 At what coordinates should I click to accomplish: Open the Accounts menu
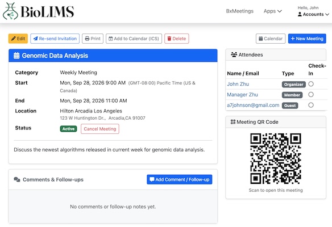[313, 14]
